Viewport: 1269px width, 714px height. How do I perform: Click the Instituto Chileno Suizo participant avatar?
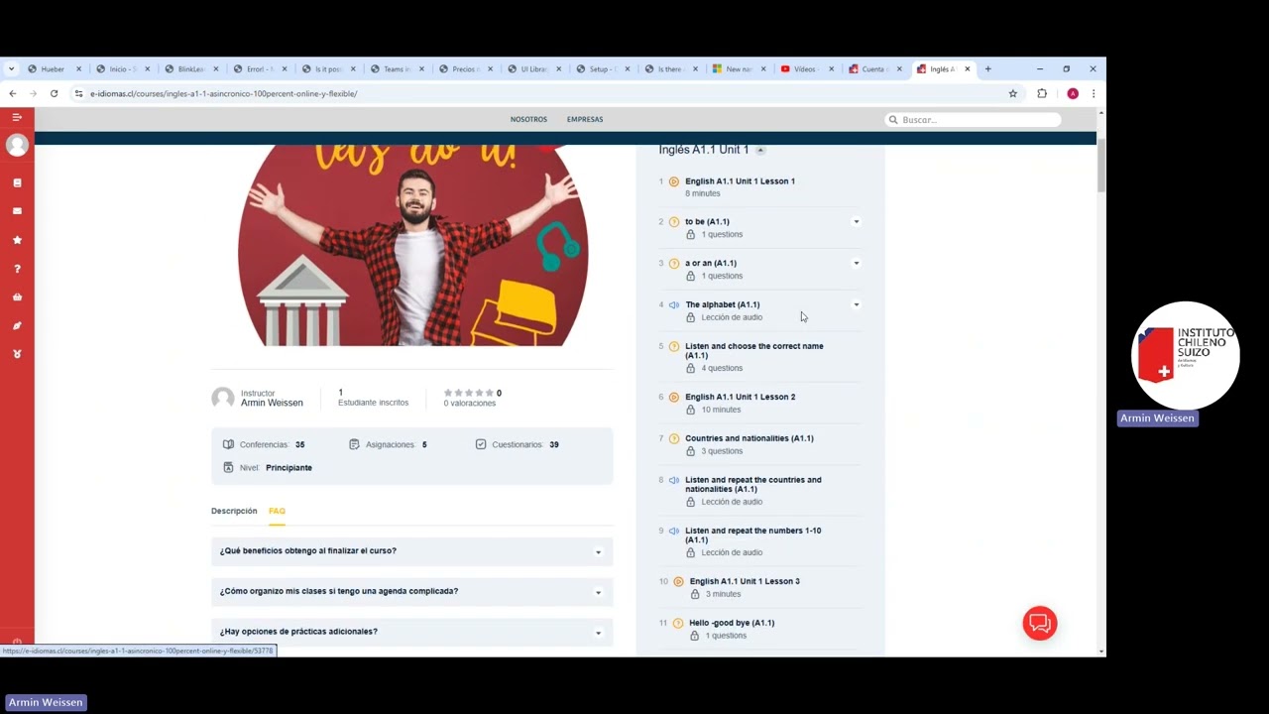[x=1186, y=356]
